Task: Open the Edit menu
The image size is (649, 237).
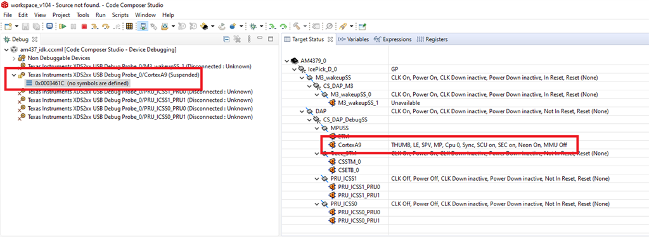Action: coord(23,15)
